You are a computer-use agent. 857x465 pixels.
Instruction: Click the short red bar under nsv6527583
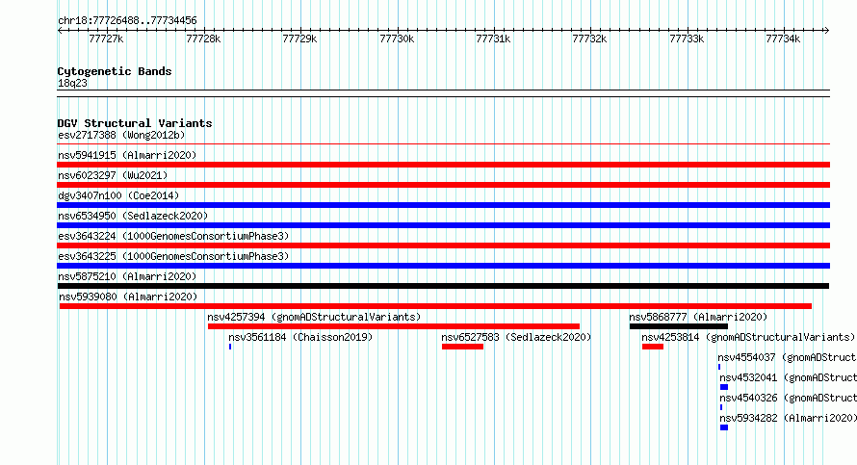462,347
